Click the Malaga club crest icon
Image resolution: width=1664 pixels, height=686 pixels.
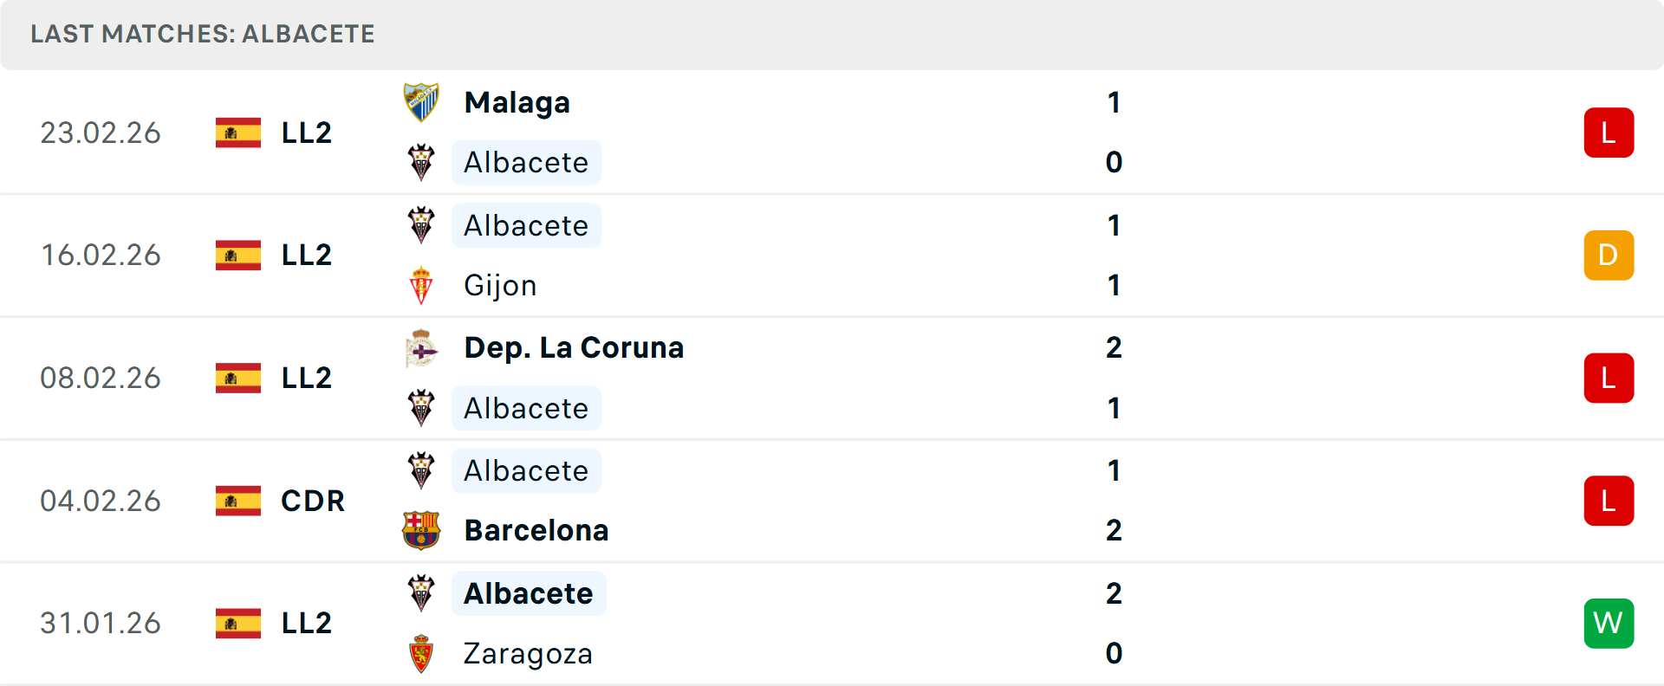click(421, 102)
